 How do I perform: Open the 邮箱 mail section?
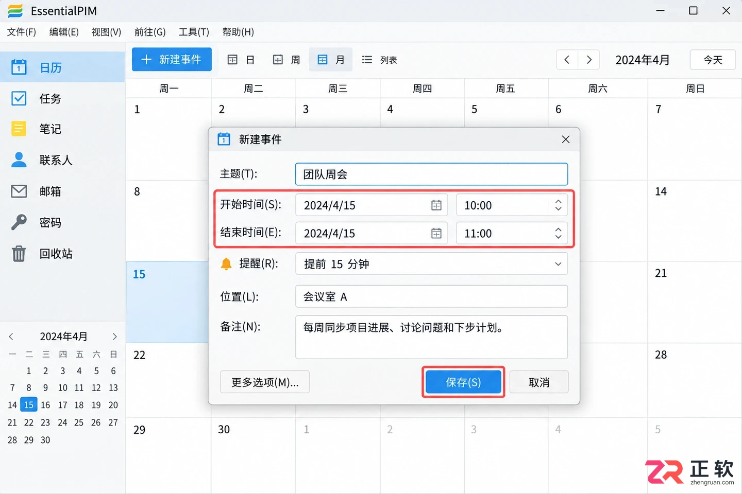(62, 191)
